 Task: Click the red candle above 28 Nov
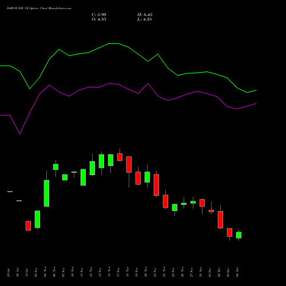tap(202, 203)
